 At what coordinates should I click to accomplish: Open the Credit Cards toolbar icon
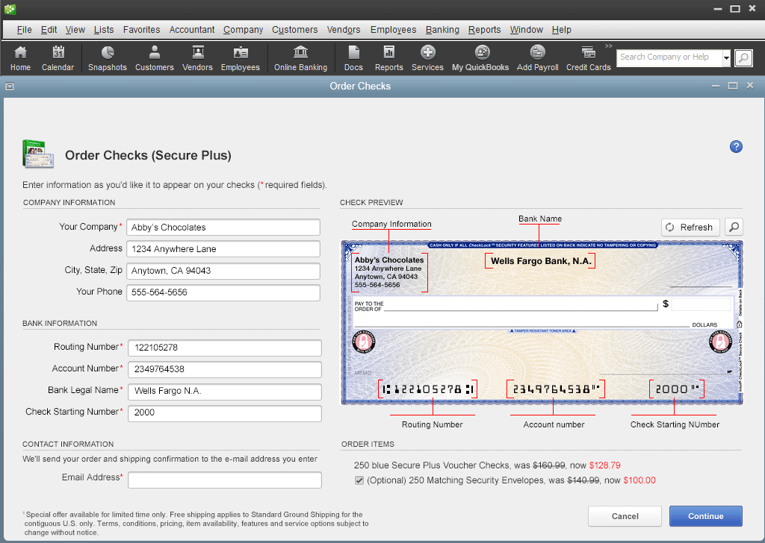pyautogui.click(x=589, y=58)
